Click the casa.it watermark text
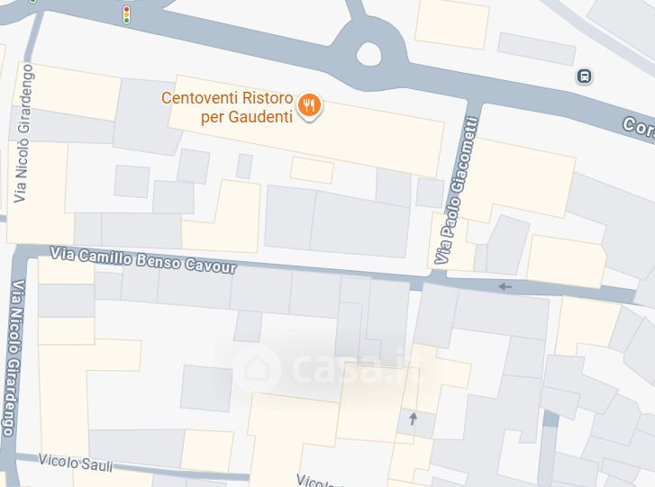The width and height of the screenshot is (655, 487). [356, 366]
